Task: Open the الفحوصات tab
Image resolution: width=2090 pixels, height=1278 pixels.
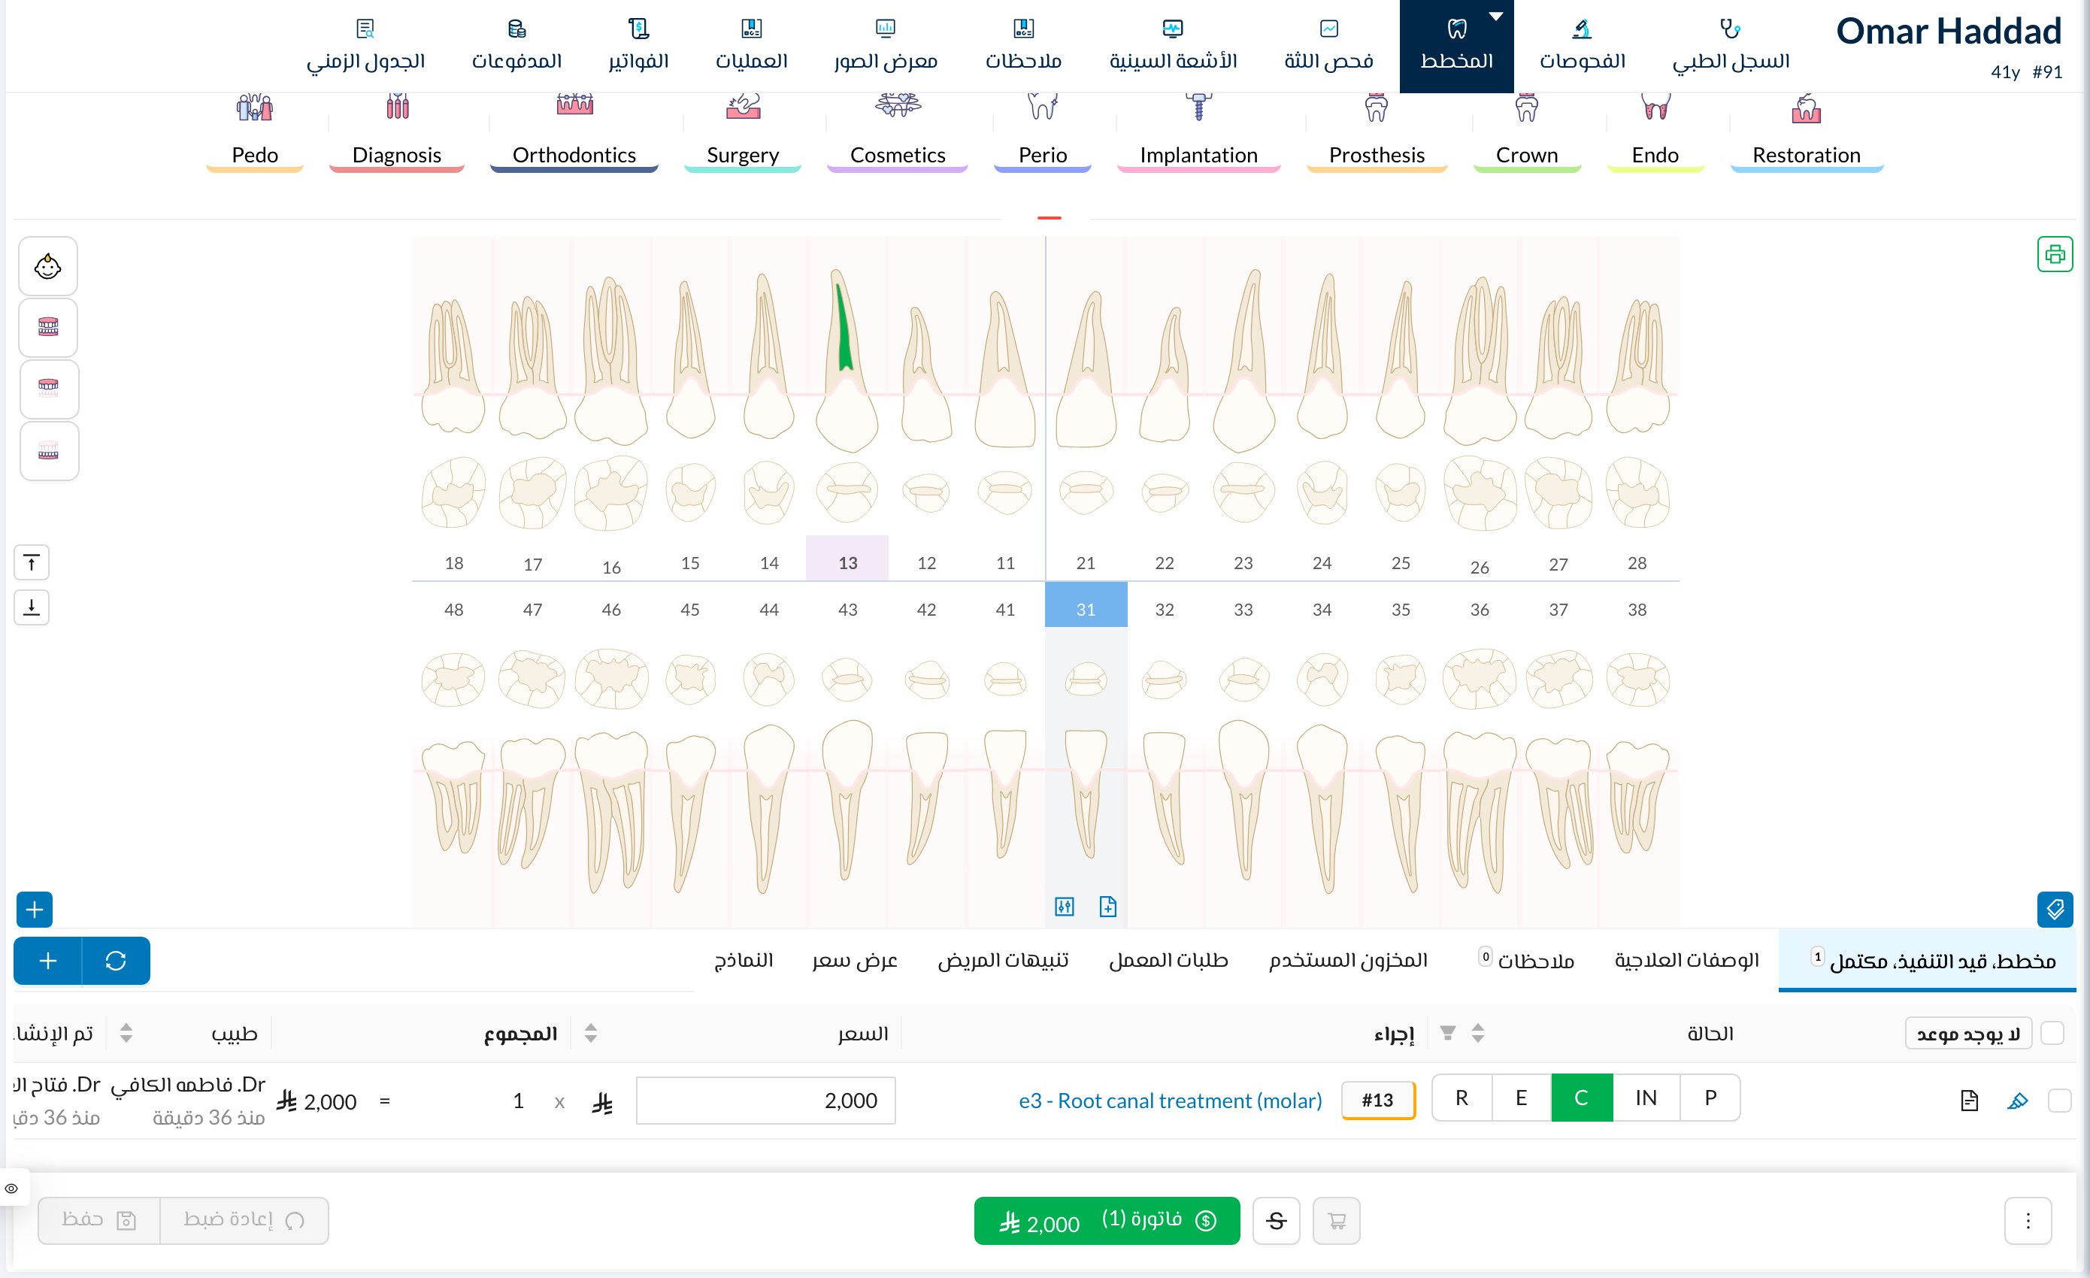Action: click(1582, 46)
